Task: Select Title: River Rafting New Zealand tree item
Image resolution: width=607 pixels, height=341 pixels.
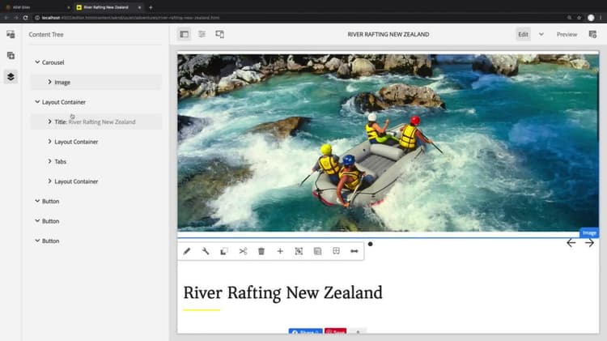Action: click(95, 121)
